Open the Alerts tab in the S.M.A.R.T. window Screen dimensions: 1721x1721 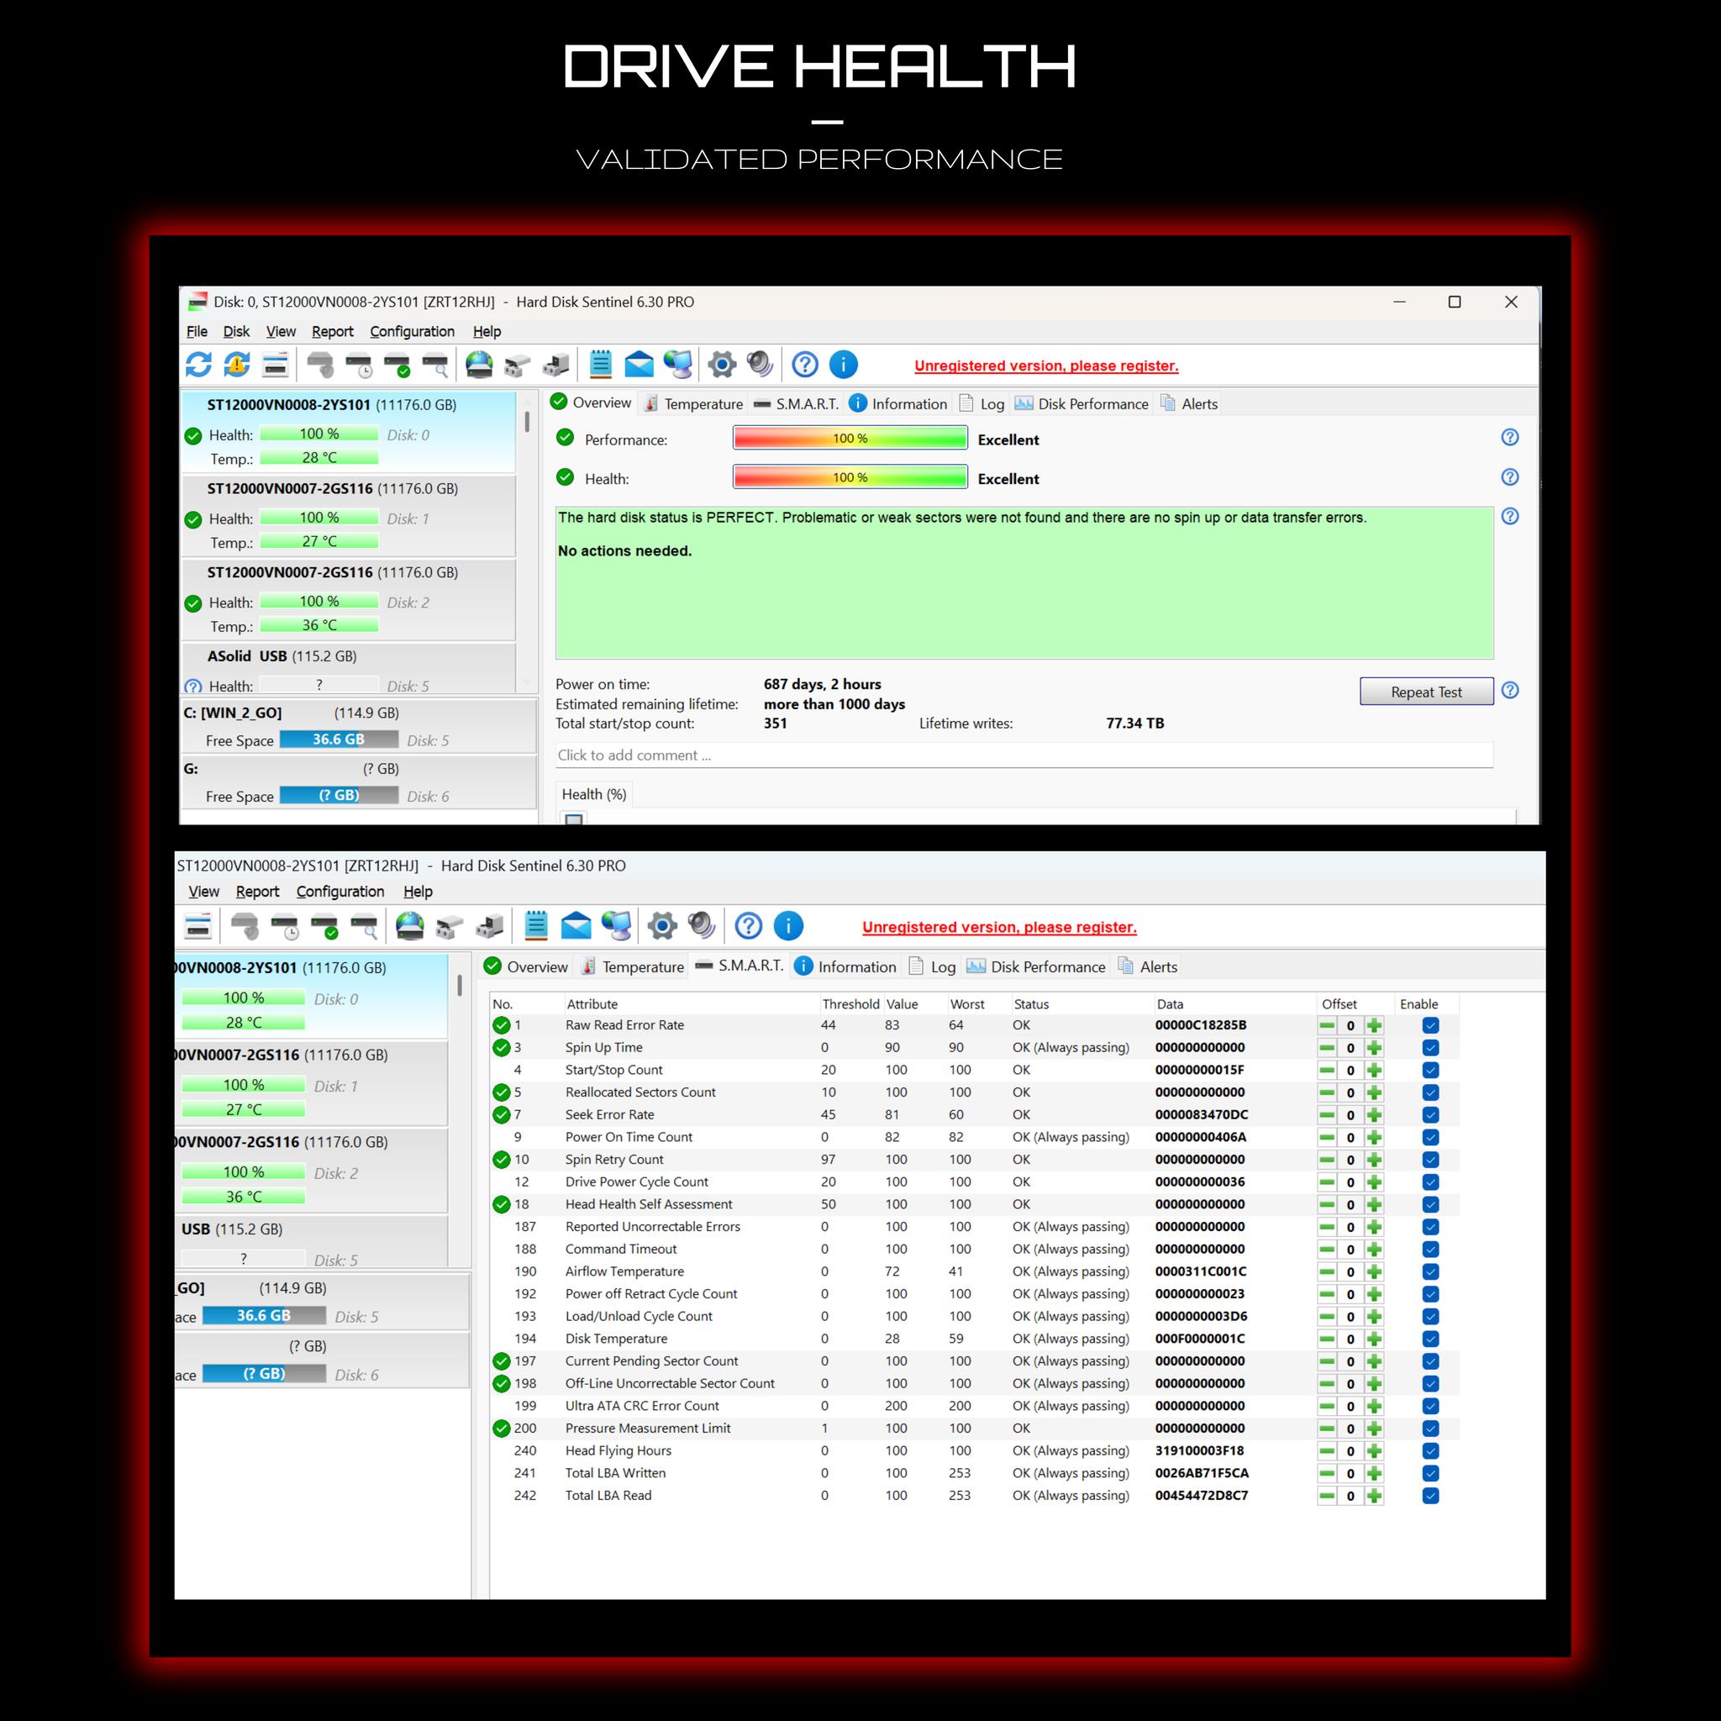coord(1147,966)
